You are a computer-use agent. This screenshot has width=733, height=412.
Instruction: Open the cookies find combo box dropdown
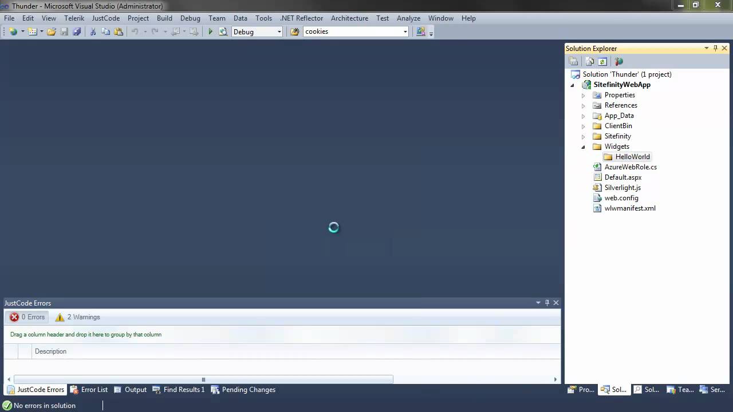tap(405, 31)
